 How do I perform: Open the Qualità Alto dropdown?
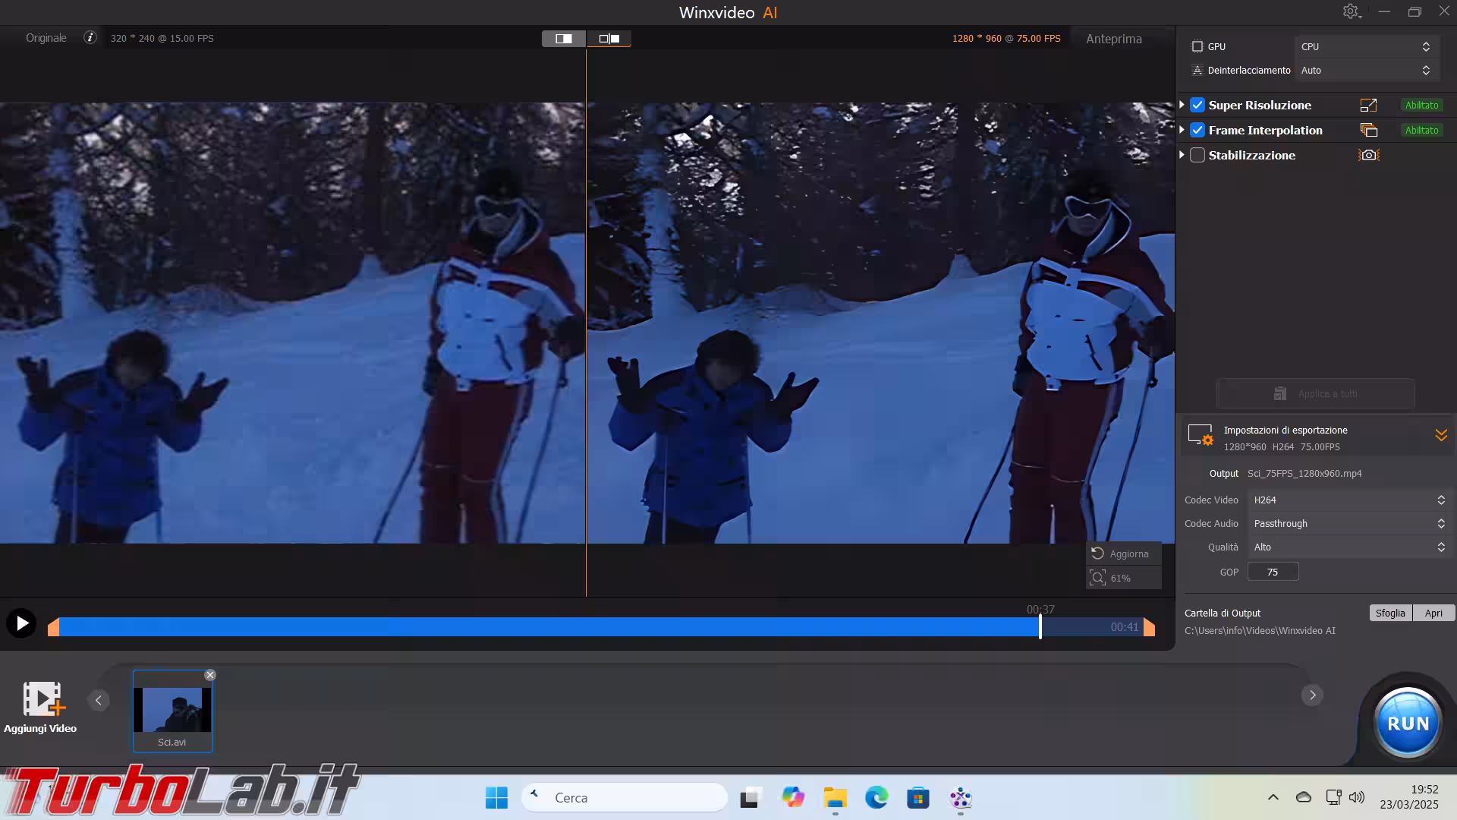(1348, 547)
